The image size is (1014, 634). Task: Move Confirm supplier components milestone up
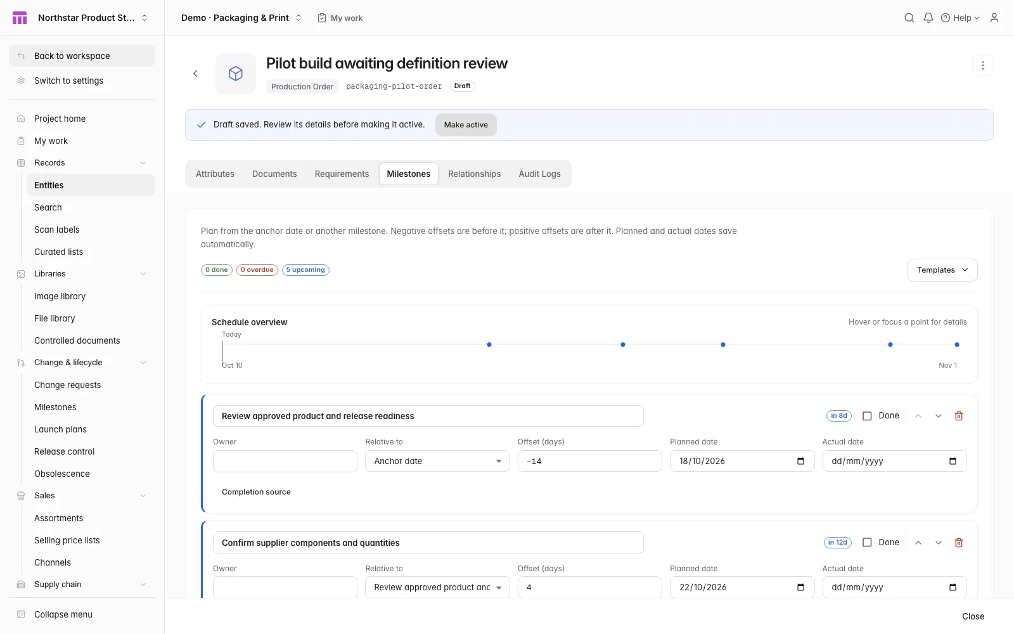point(918,543)
